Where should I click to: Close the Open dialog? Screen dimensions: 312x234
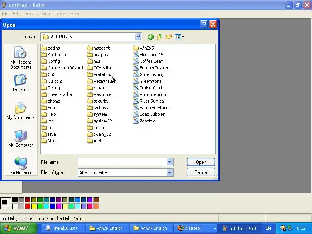(x=213, y=25)
